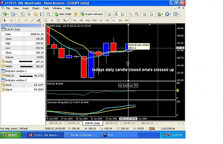The height and width of the screenshot is (144, 223).
Task: Switch timeframe to M5
Action: pos(81,20)
